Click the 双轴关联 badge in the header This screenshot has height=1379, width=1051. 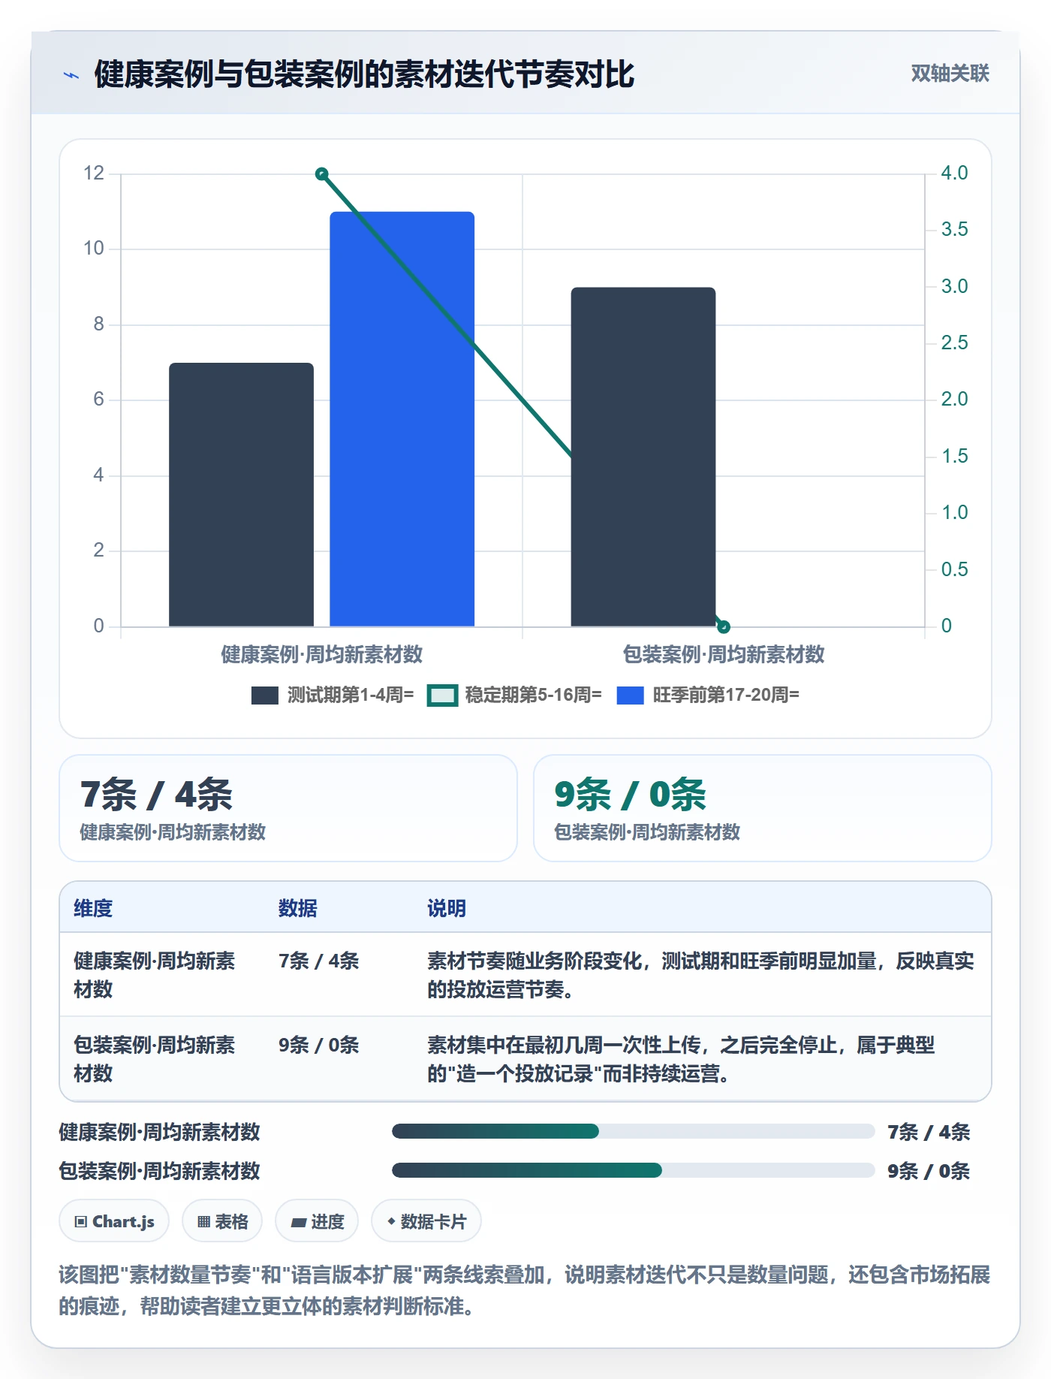click(950, 73)
